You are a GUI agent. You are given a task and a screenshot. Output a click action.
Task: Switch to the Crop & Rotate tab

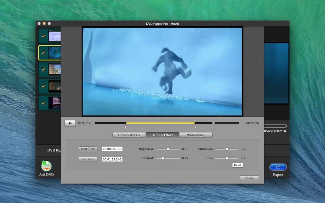coord(129,135)
